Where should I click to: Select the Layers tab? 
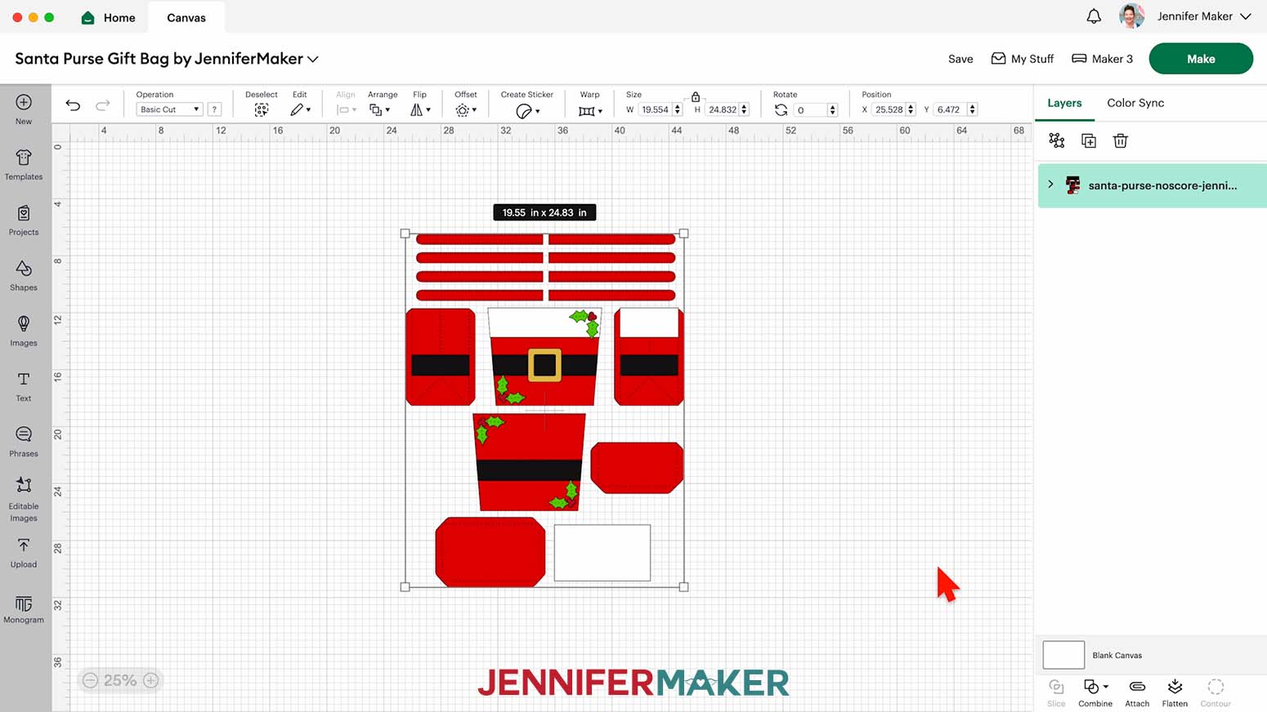[x=1064, y=103]
